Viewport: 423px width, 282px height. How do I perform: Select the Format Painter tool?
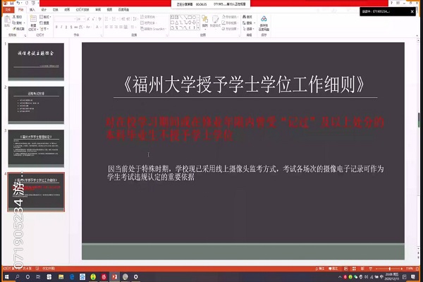(18, 29)
